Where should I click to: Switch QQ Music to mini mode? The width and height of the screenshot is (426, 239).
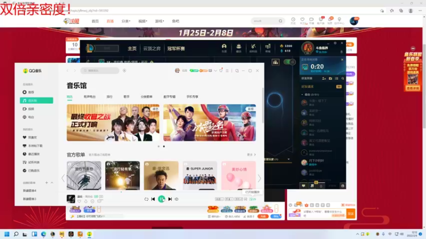coord(237,71)
